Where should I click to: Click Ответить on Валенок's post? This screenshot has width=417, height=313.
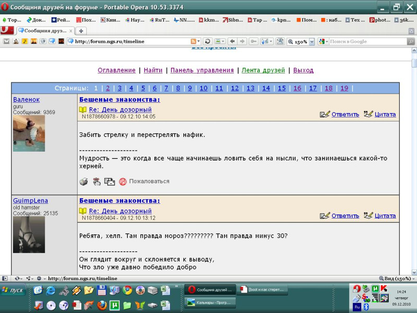[345, 114]
